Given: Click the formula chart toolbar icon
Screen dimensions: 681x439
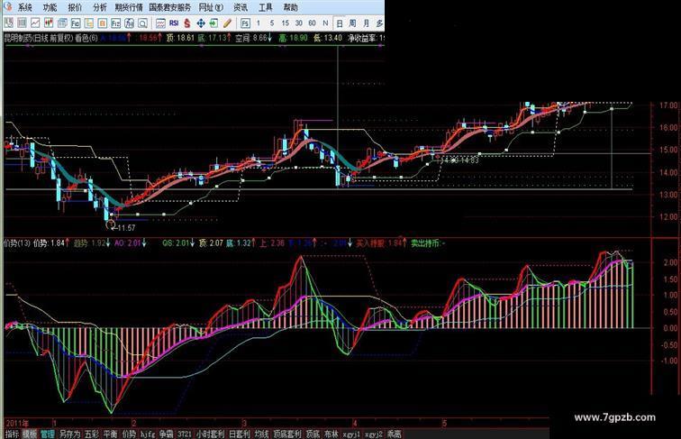Looking at the screenshot, I should click(x=130, y=23).
